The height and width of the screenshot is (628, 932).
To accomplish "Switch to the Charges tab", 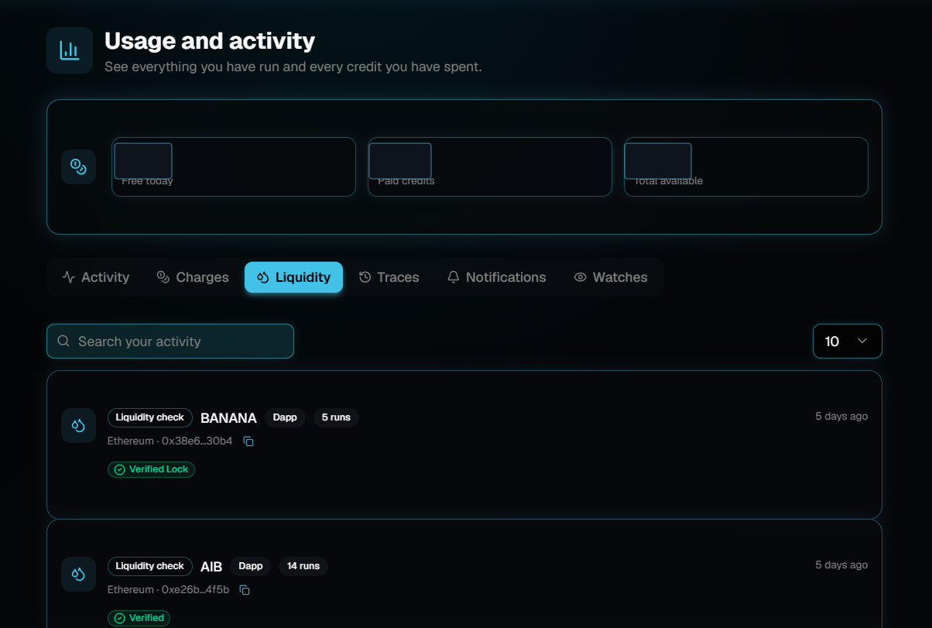I will 193,277.
